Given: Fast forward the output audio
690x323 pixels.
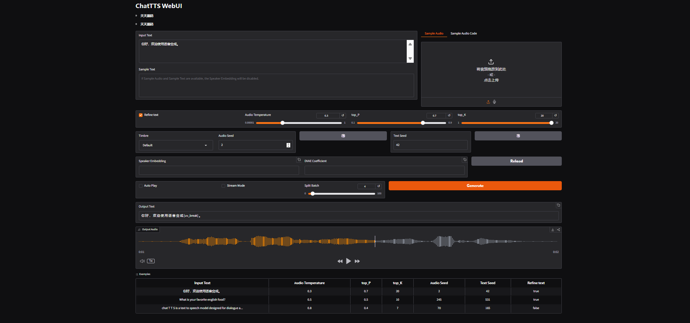Looking at the screenshot, I should [x=357, y=261].
